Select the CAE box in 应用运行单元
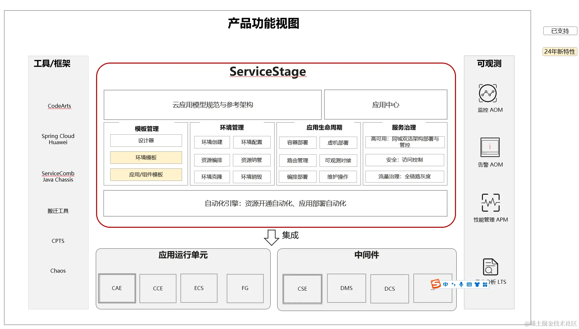 (x=117, y=288)
